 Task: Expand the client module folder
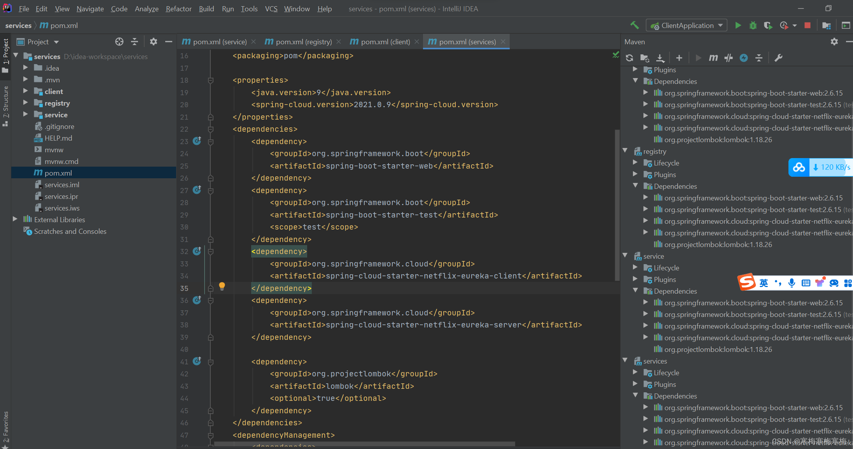25,91
